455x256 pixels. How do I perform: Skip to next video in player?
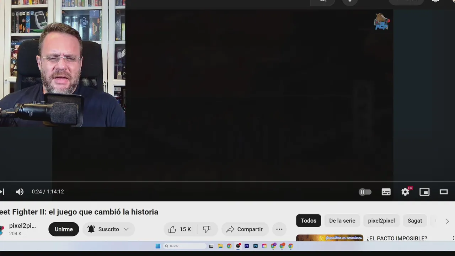coord(2,192)
